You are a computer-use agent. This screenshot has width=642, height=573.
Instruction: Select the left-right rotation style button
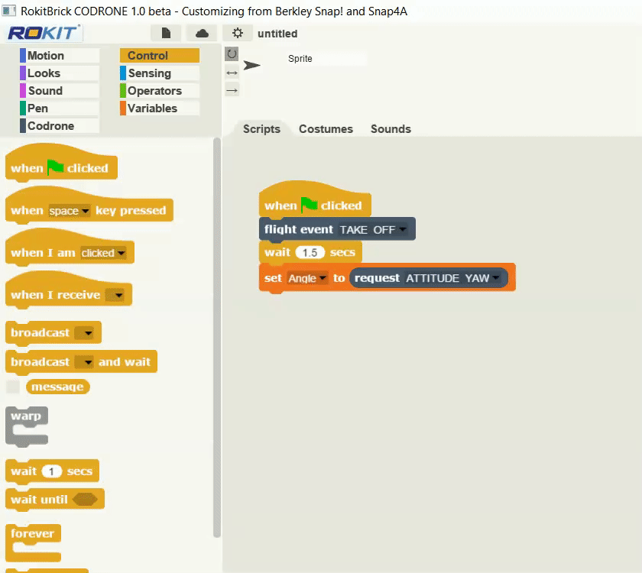pyautogui.click(x=232, y=73)
